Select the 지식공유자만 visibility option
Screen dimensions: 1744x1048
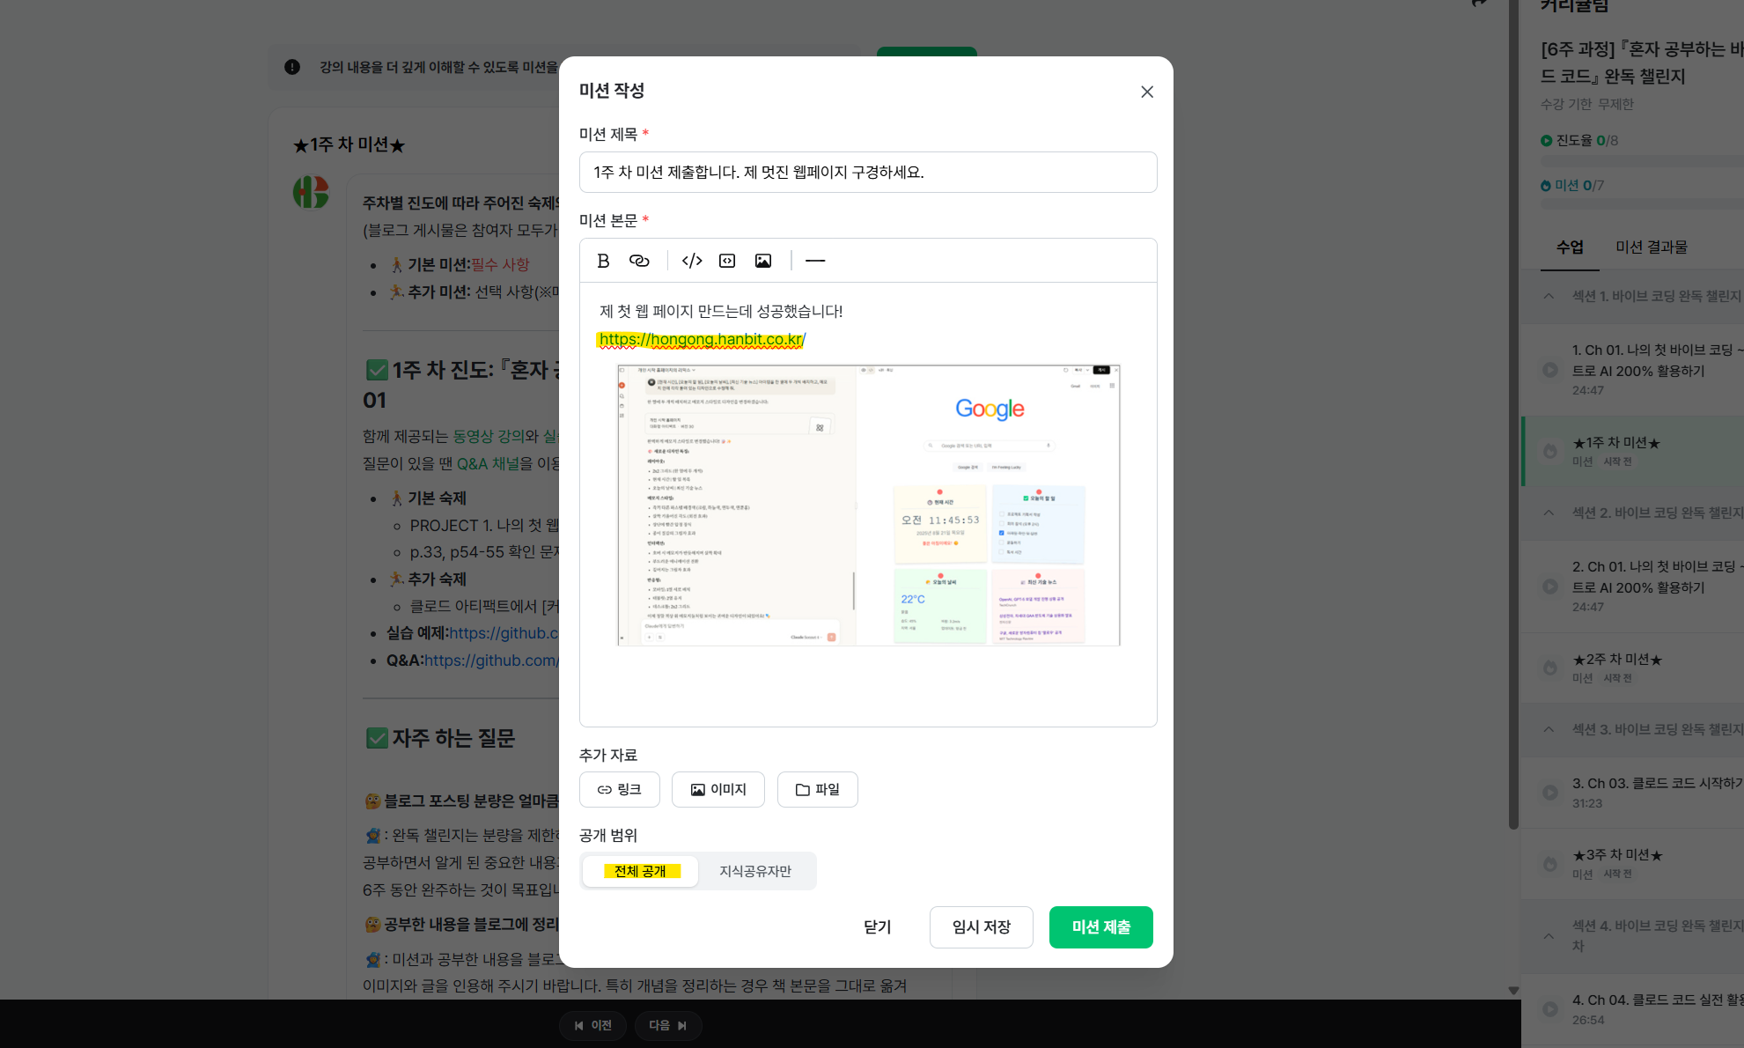tap(755, 871)
